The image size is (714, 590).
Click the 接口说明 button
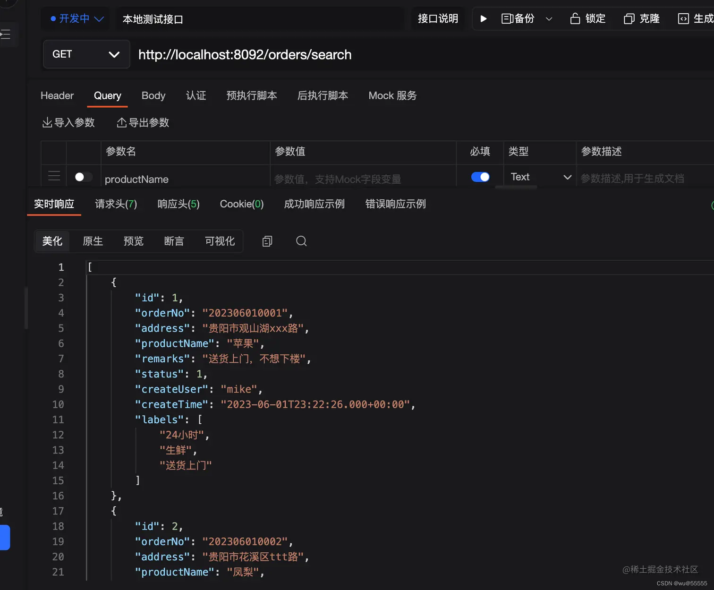click(x=438, y=18)
